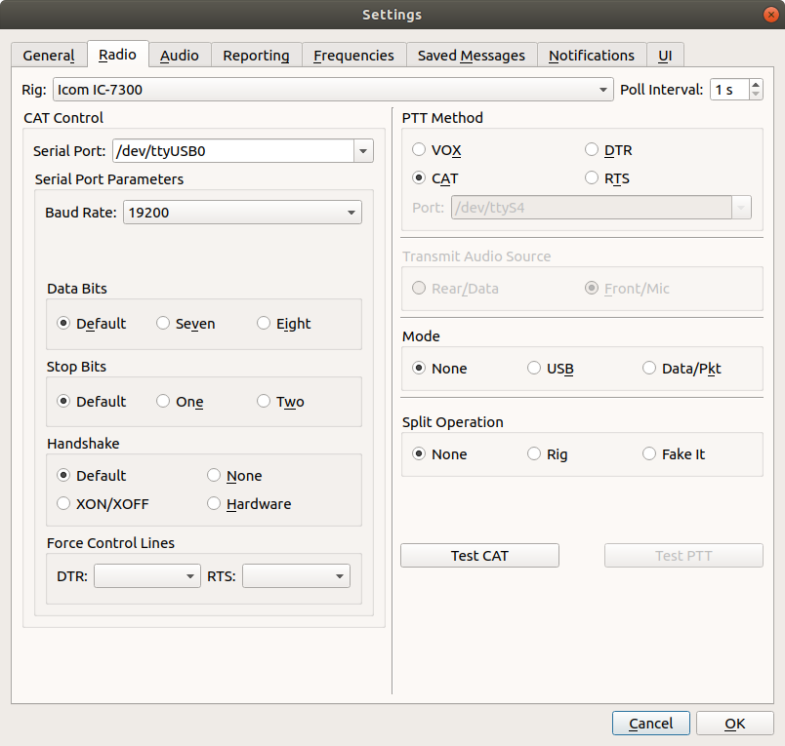Increase the Poll Interval value
Viewport: 785px width, 746px height.
click(x=756, y=85)
